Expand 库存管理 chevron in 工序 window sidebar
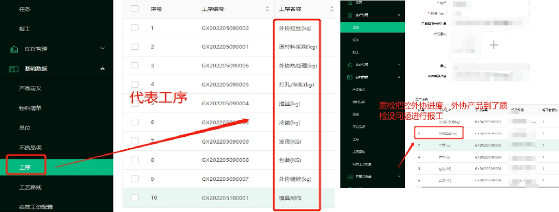 [102, 49]
